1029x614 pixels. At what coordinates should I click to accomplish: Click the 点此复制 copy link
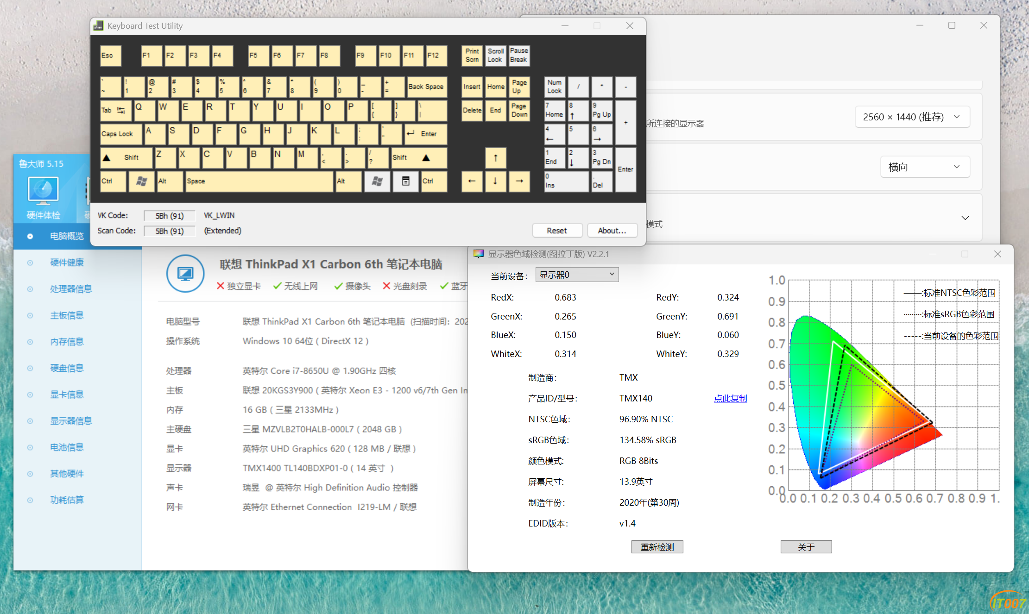pyautogui.click(x=730, y=398)
